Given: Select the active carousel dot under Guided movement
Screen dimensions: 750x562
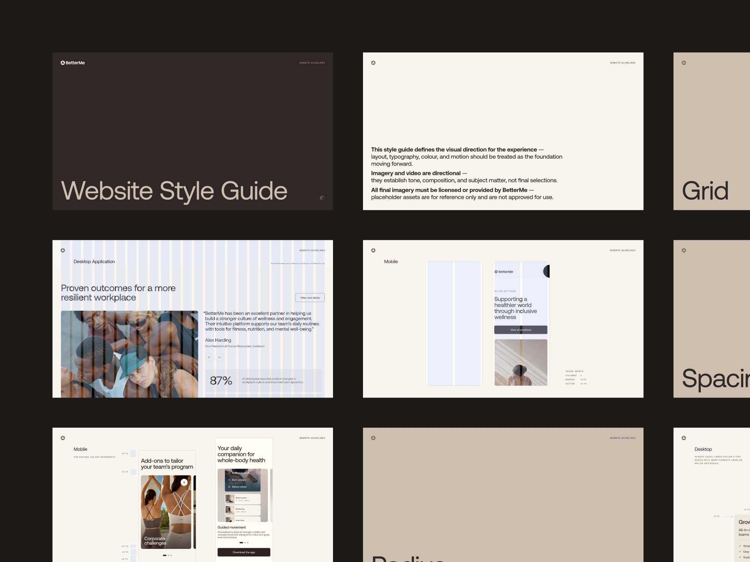Looking at the screenshot, I should pos(241,543).
